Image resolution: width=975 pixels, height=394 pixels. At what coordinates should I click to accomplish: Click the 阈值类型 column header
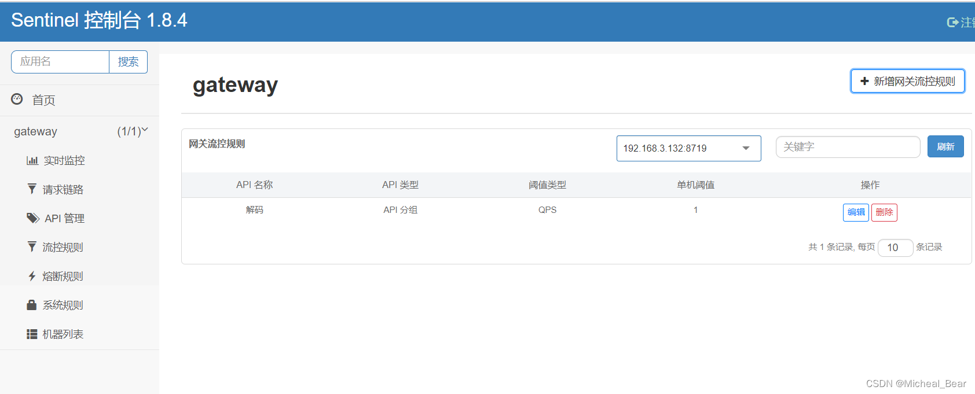547,185
